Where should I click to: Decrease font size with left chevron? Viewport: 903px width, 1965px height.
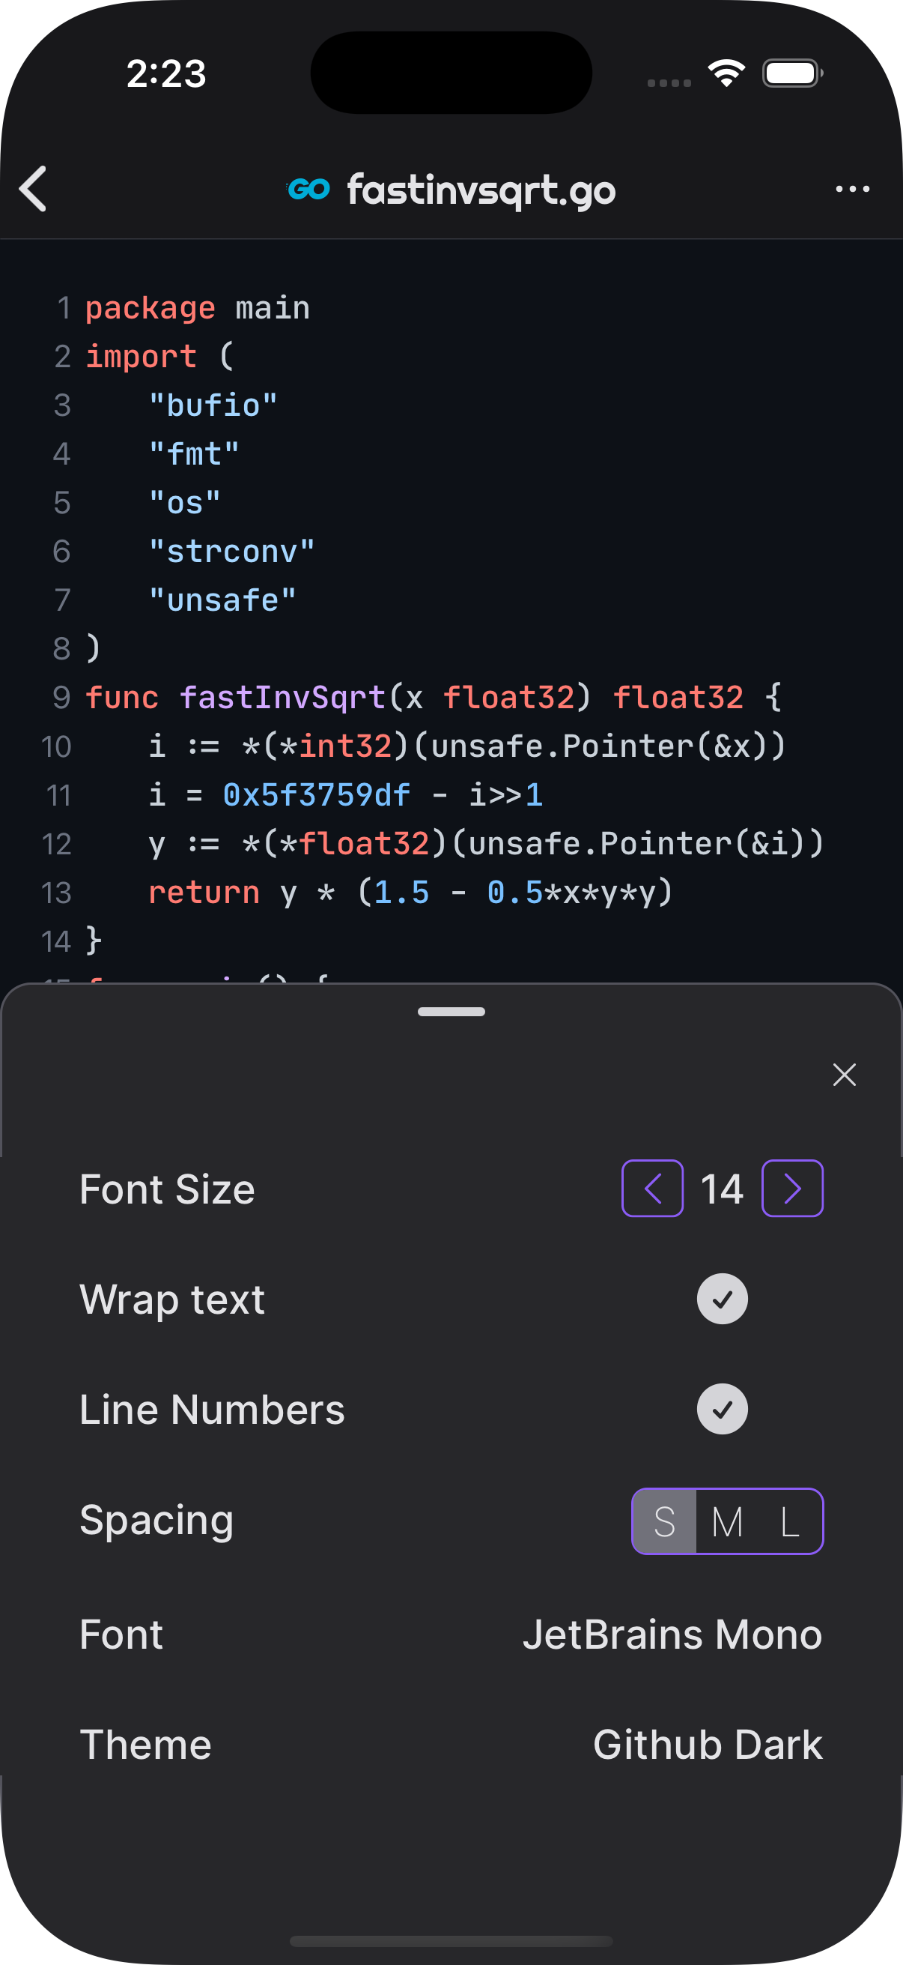[652, 1189]
